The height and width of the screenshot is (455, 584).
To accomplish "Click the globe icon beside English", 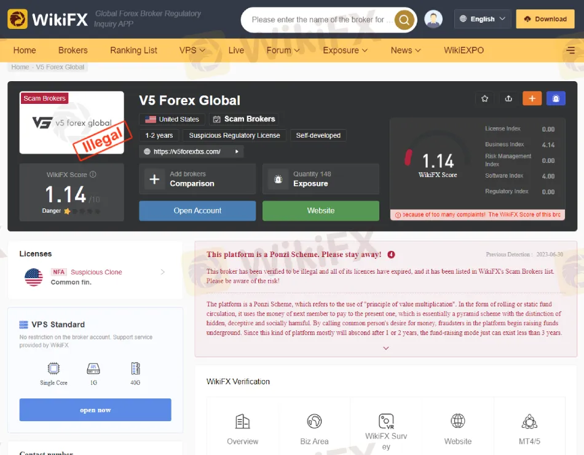I will coord(463,18).
